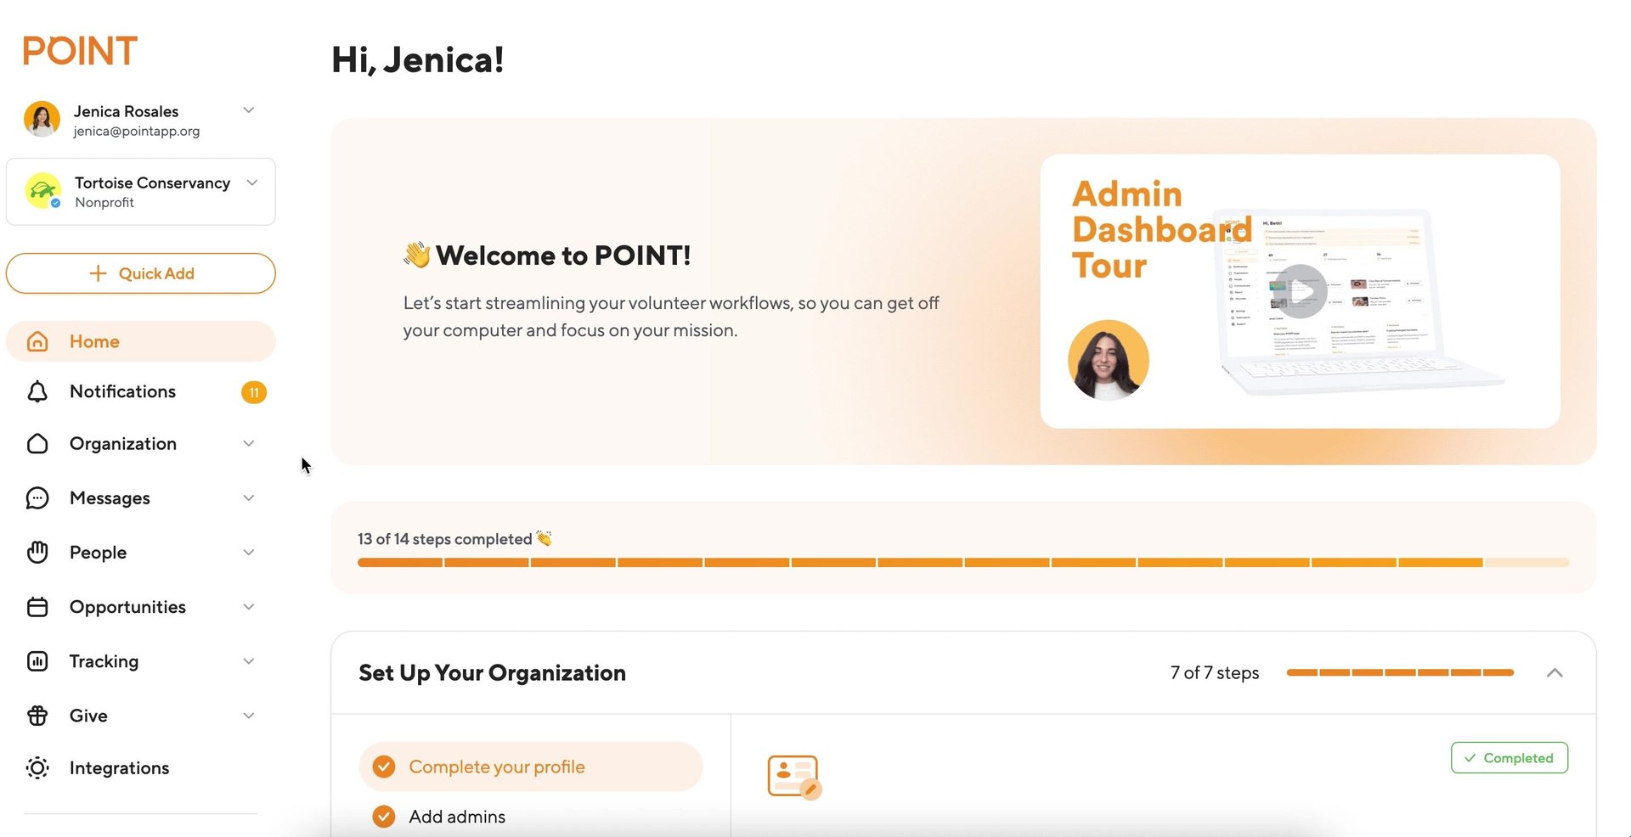1631x837 pixels.
Task: Click the Notifications bell icon
Action: point(37,391)
